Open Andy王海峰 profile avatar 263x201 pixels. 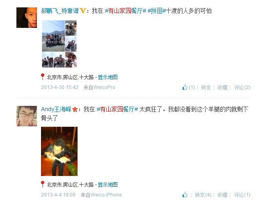27,116
